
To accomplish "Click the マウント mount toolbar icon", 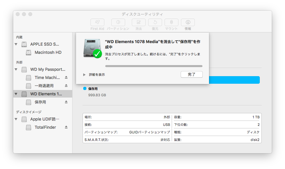I will click(x=172, y=22).
